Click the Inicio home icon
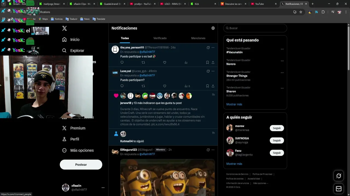 [x=64, y=39]
